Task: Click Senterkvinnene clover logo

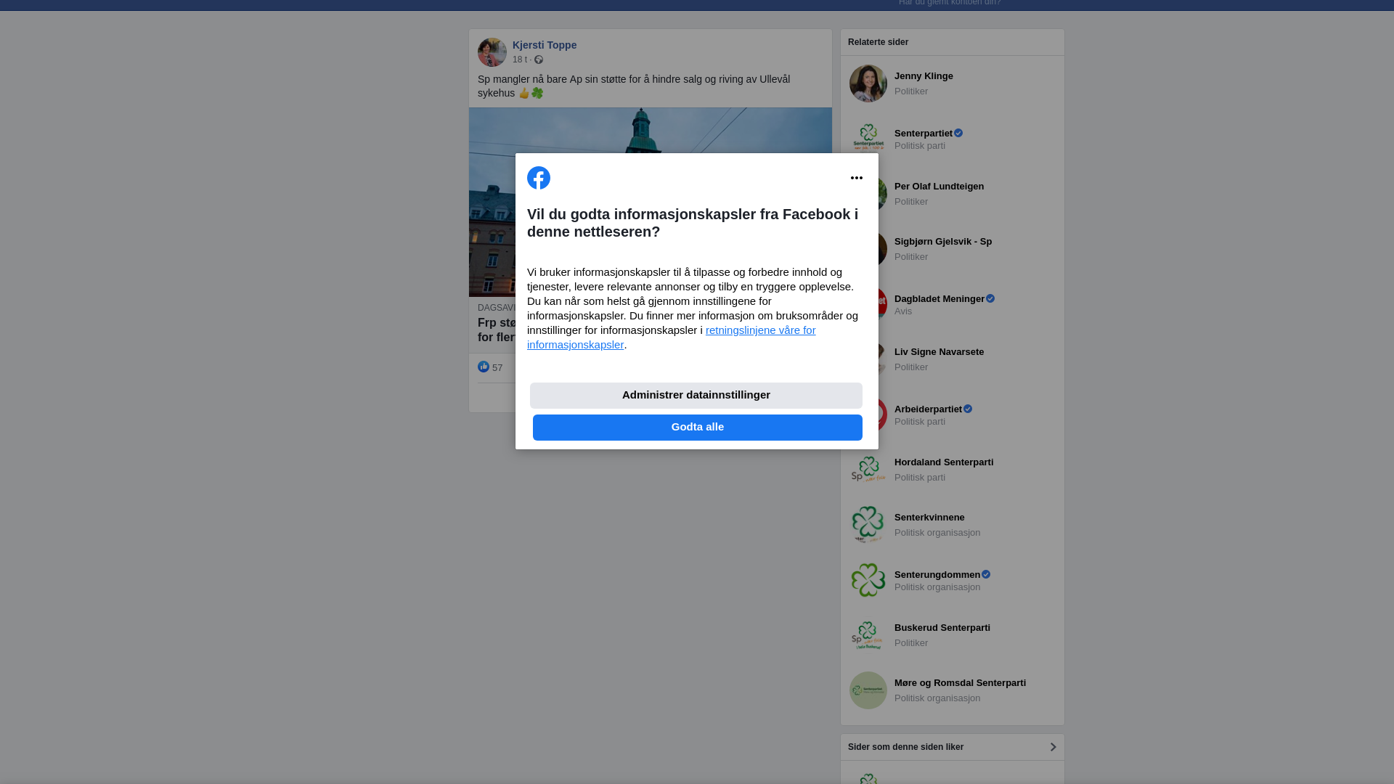Action: pyautogui.click(x=868, y=525)
